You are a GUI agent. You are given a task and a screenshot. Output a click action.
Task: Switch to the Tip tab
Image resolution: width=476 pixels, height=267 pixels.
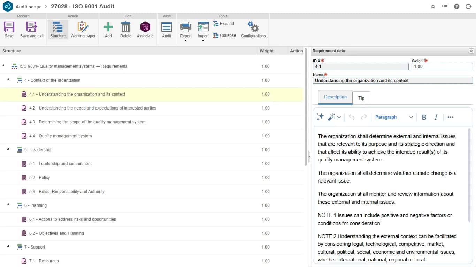pos(361,98)
